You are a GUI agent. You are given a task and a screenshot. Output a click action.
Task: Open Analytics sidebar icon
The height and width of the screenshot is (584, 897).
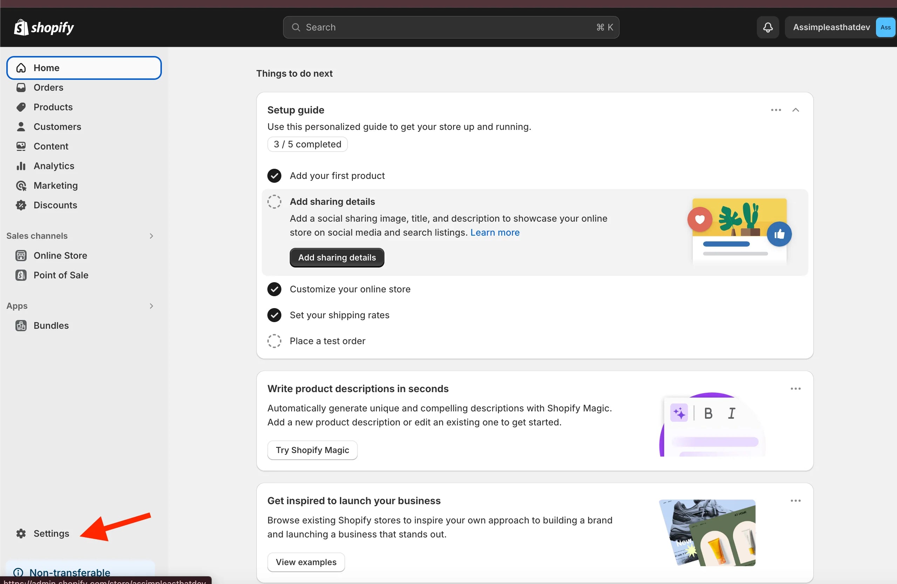[x=22, y=165]
